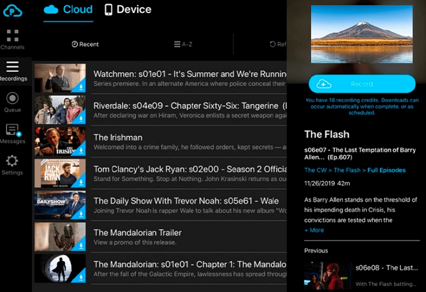Click the Jack Ryan 'Stand for Something' description
Viewport: 426px width, 292px height.
(x=190, y=179)
